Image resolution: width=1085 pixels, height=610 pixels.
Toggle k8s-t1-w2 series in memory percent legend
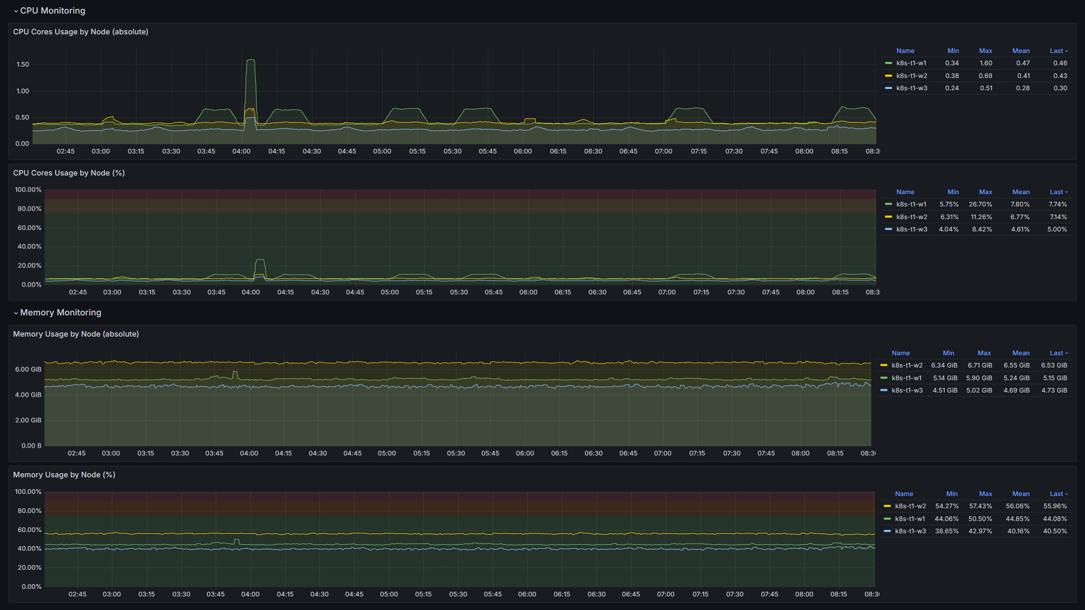(910, 506)
